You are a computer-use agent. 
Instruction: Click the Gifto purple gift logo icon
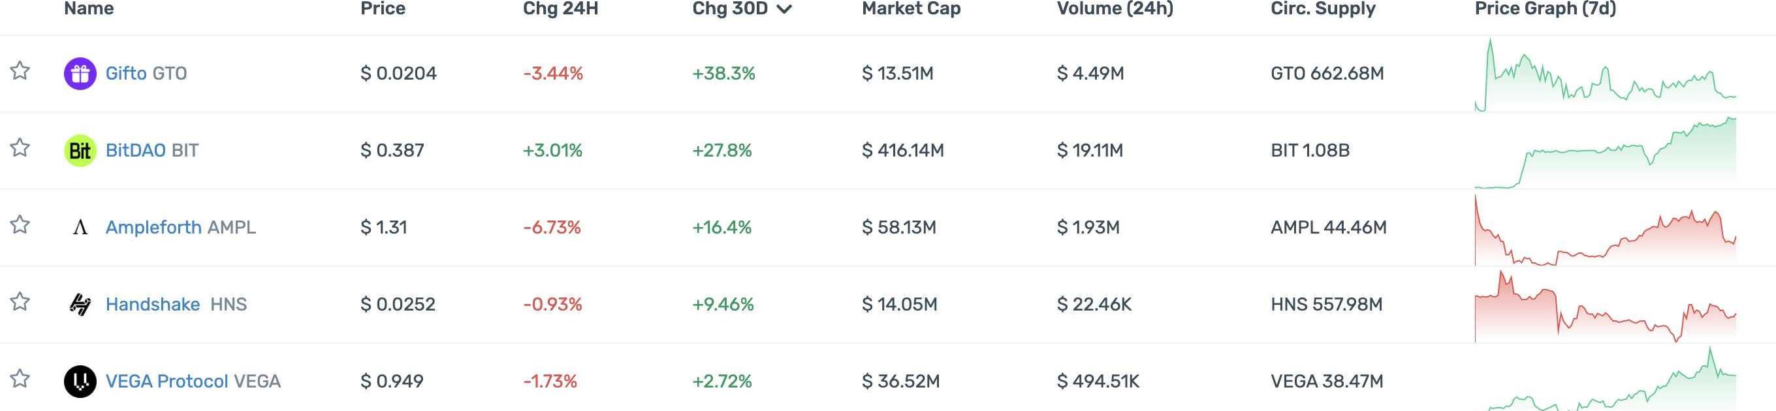click(x=80, y=74)
